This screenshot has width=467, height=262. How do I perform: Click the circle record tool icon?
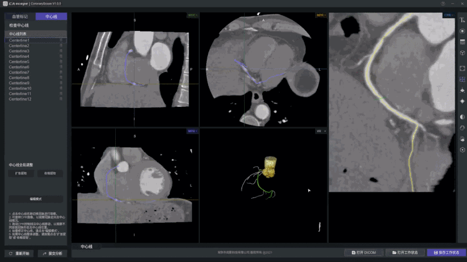click(462, 31)
